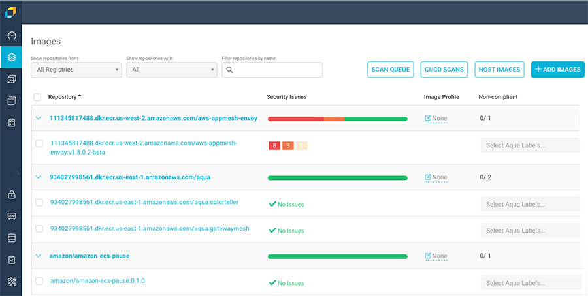Click the Security Issues column header
Screen dimensions: 588x296
pos(287,97)
